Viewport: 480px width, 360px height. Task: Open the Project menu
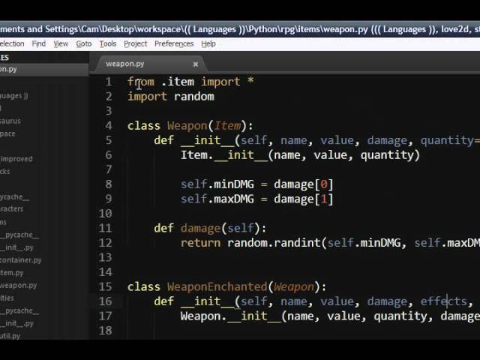click(135, 43)
